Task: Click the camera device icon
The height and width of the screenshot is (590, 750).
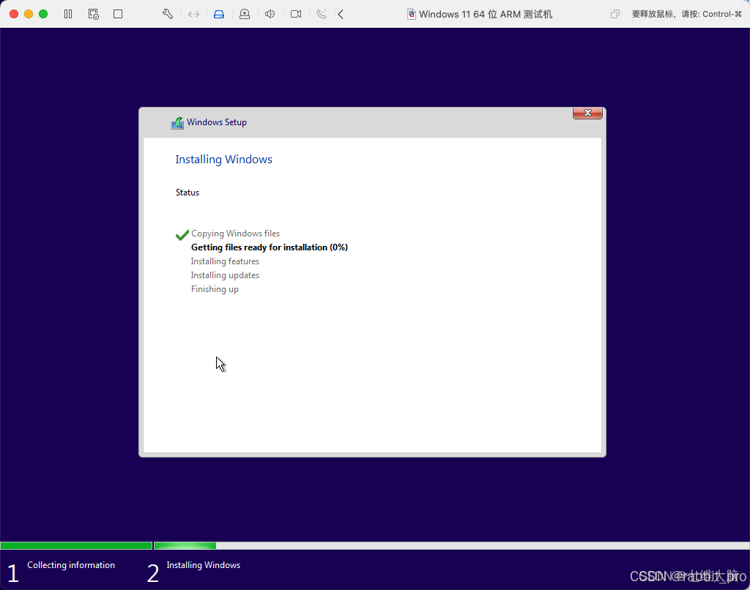Action: coord(296,14)
